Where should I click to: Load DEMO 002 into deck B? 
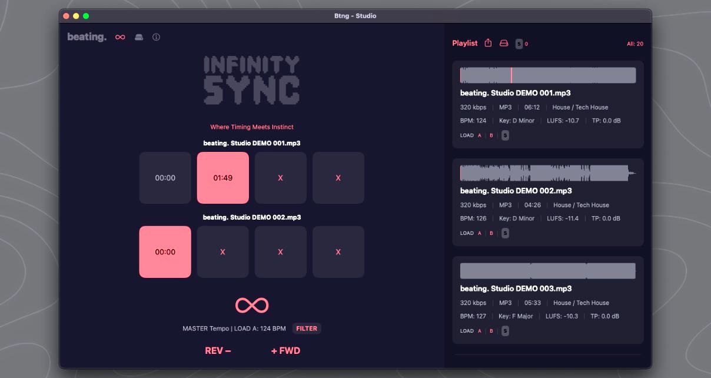[x=491, y=232]
